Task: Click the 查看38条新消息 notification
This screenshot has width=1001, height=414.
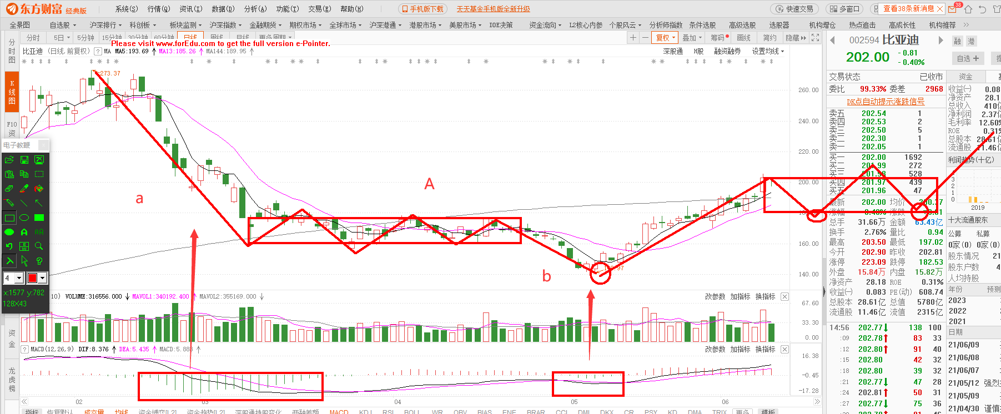Action: tap(908, 9)
